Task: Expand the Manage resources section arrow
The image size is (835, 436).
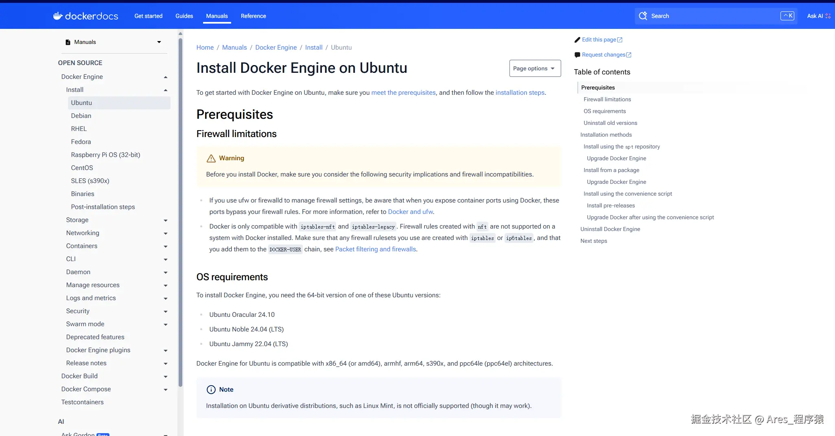Action: coord(166,286)
